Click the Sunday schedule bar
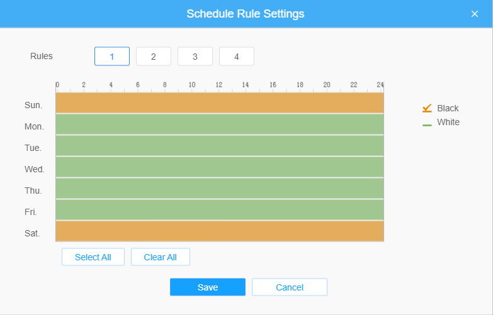This screenshot has height=315, width=493. click(220, 103)
